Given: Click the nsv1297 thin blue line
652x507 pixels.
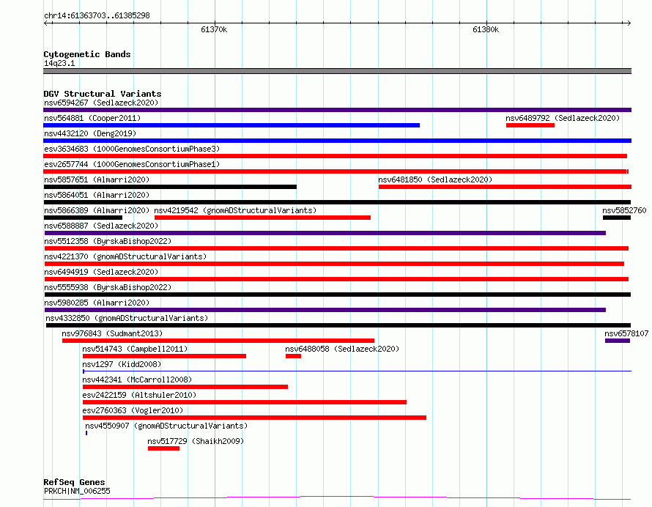Looking at the screenshot, I should click(358, 371).
